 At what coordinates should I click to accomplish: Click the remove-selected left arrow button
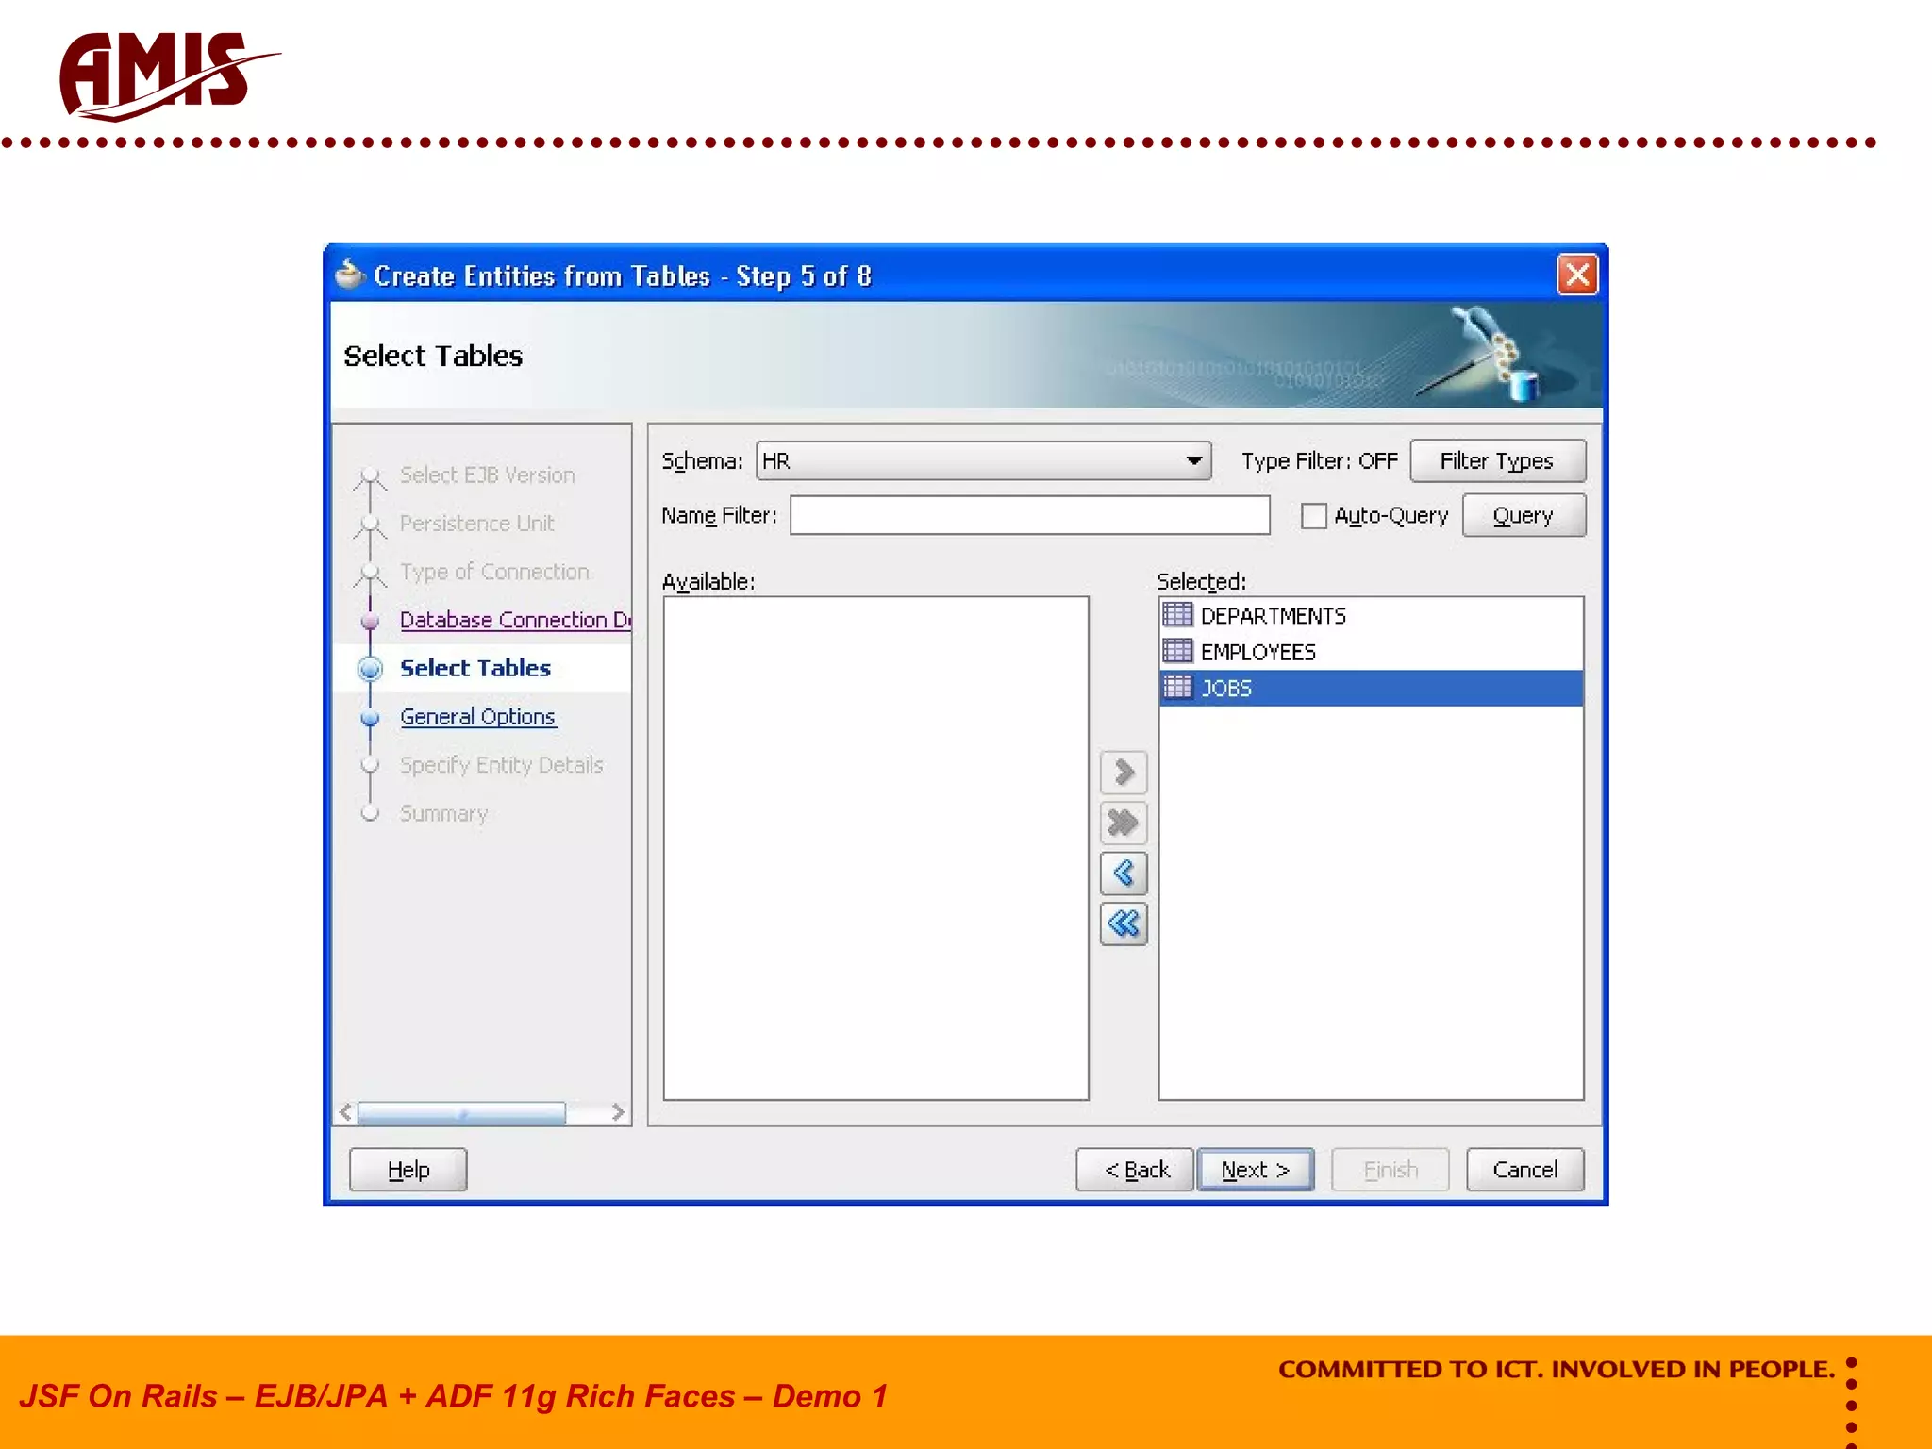[1123, 874]
